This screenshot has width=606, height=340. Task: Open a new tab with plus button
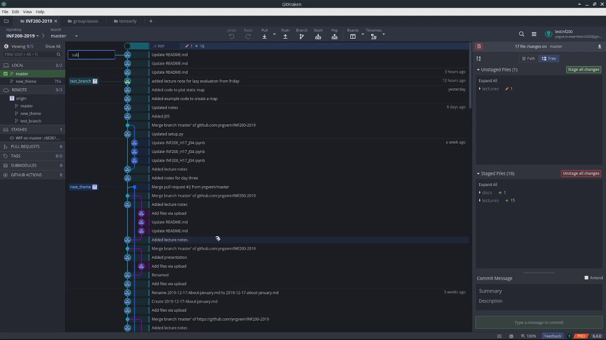tap(151, 21)
